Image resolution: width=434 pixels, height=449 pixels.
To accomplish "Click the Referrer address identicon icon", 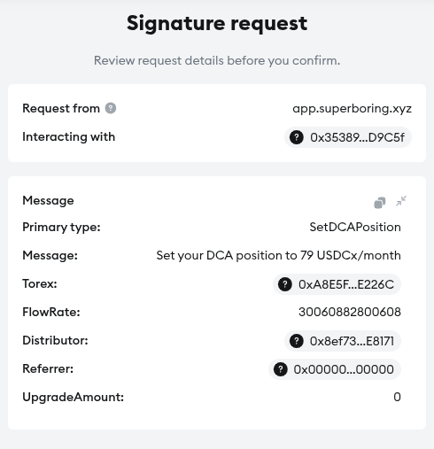I will coord(281,369).
